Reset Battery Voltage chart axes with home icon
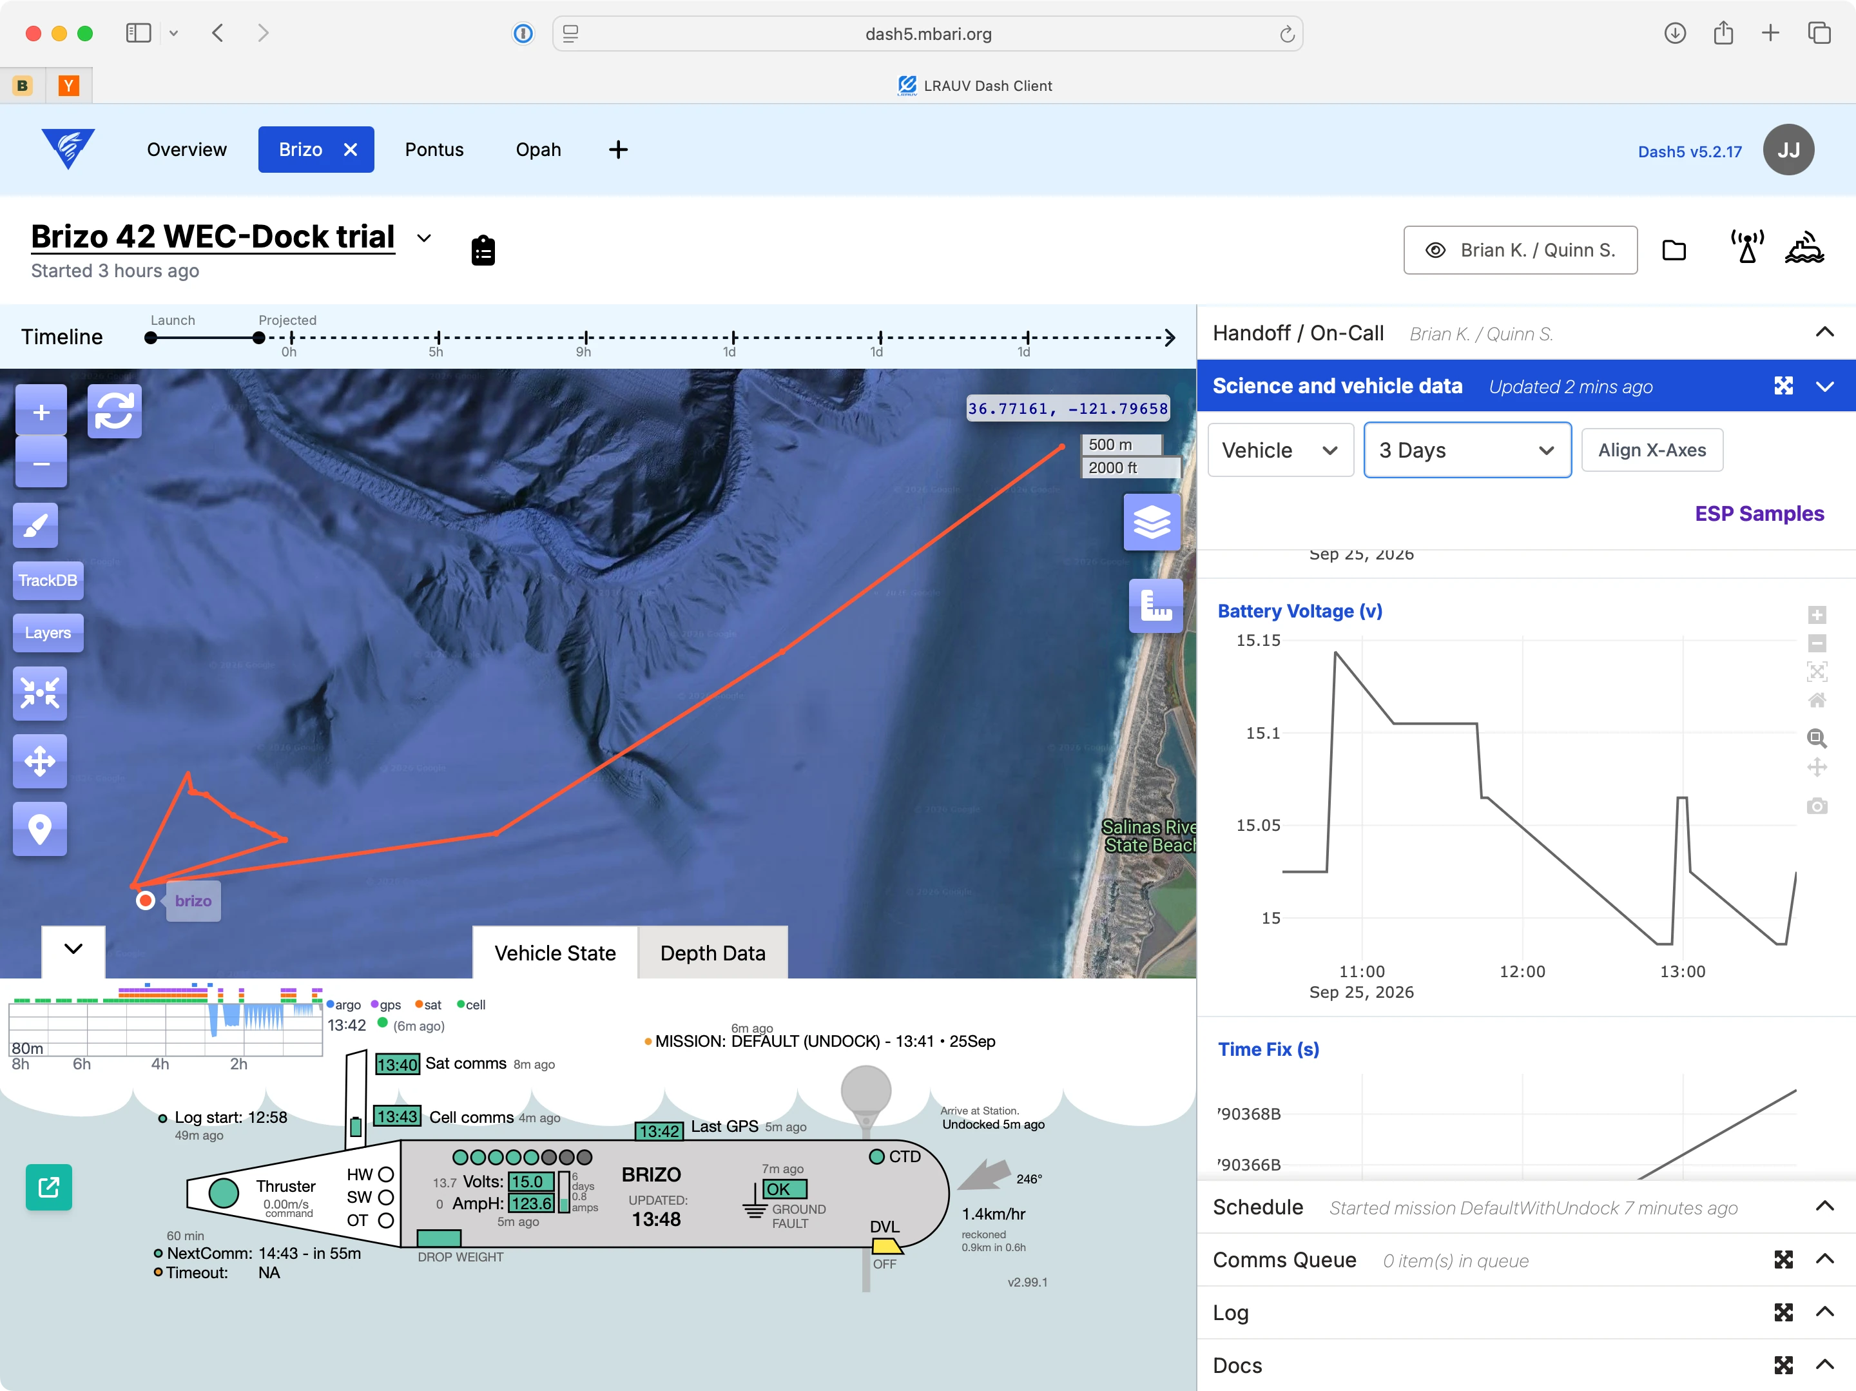 [x=1817, y=700]
